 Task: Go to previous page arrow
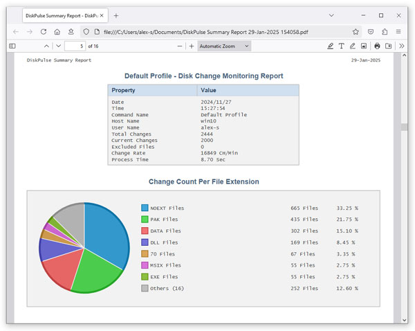(46, 46)
